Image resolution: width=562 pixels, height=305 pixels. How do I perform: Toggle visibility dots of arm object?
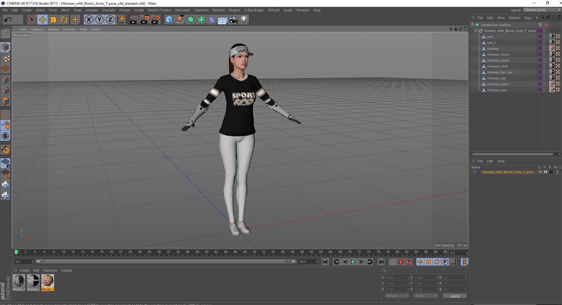click(544, 37)
